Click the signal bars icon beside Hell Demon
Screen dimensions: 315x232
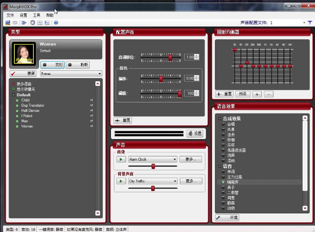(x=91, y=111)
